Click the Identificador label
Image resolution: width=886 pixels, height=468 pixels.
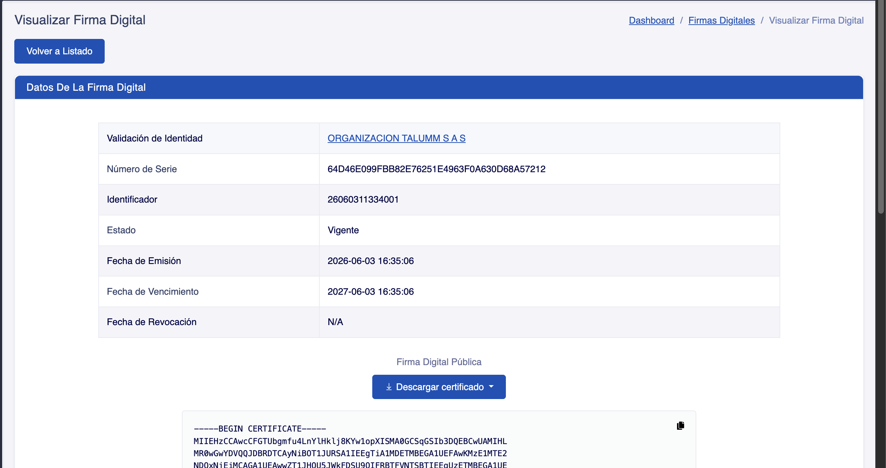[x=132, y=199]
